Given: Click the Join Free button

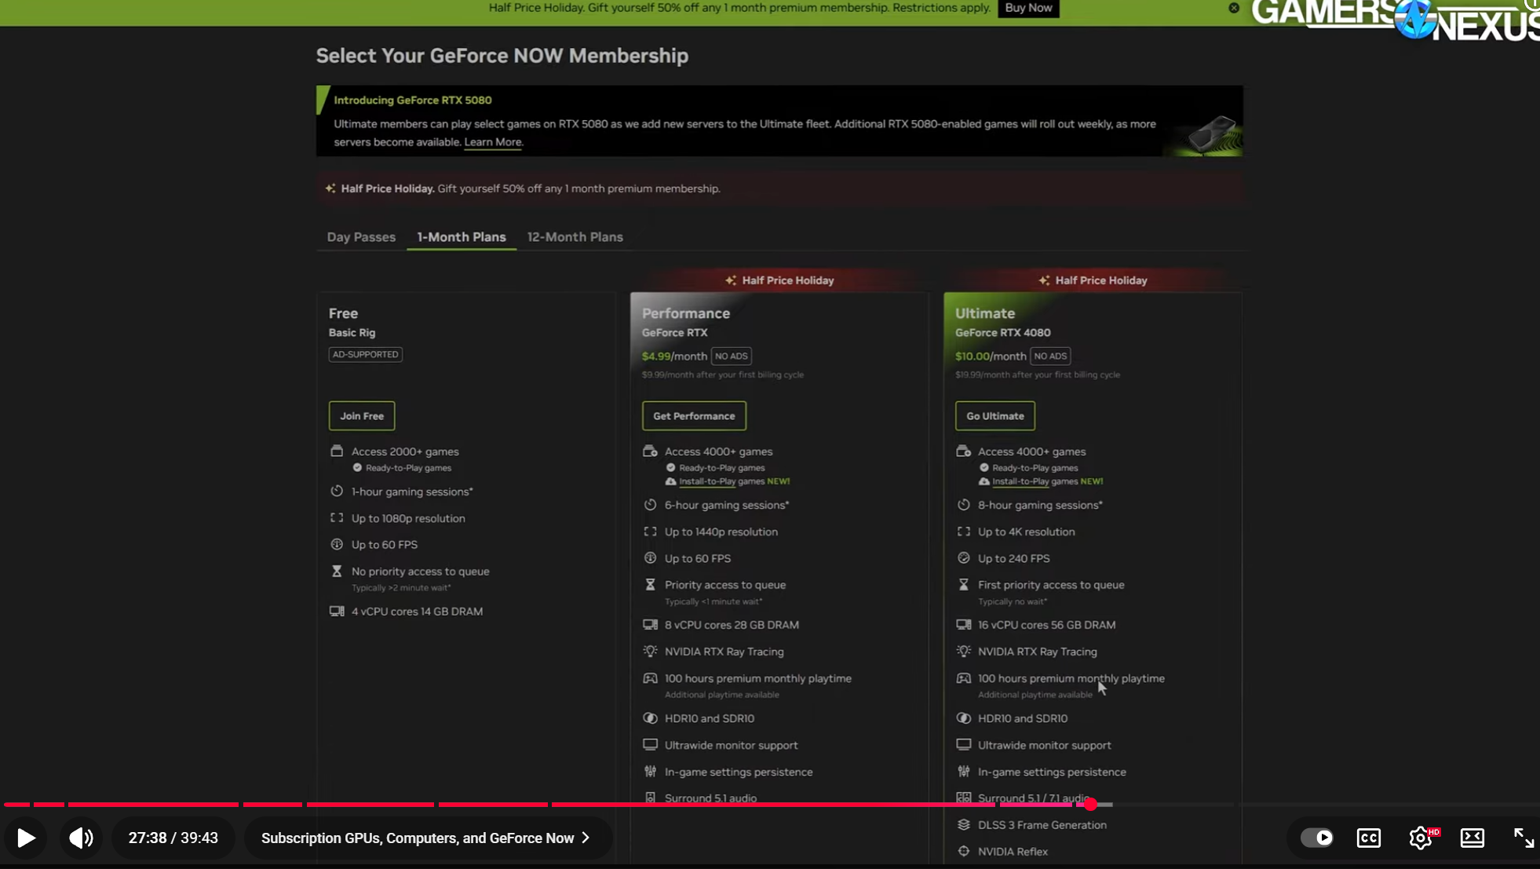Looking at the screenshot, I should coord(362,416).
